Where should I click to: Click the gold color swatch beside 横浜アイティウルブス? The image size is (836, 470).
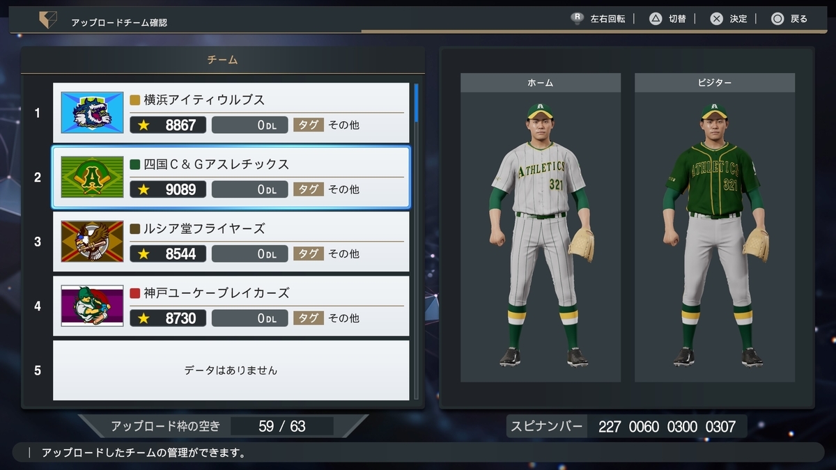pos(135,100)
